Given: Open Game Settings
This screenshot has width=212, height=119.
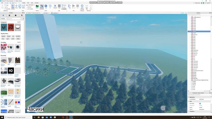Looking at the screenshot, I should pyautogui.click(x=82, y=7).
